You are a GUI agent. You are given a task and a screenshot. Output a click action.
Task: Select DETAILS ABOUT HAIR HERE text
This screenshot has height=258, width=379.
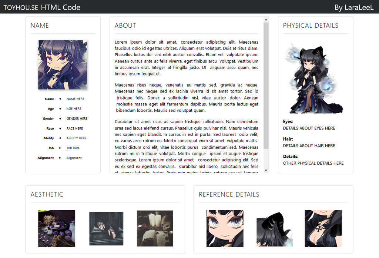[x=309, y=146]
